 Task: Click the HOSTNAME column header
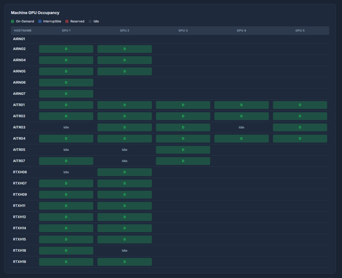23,30
